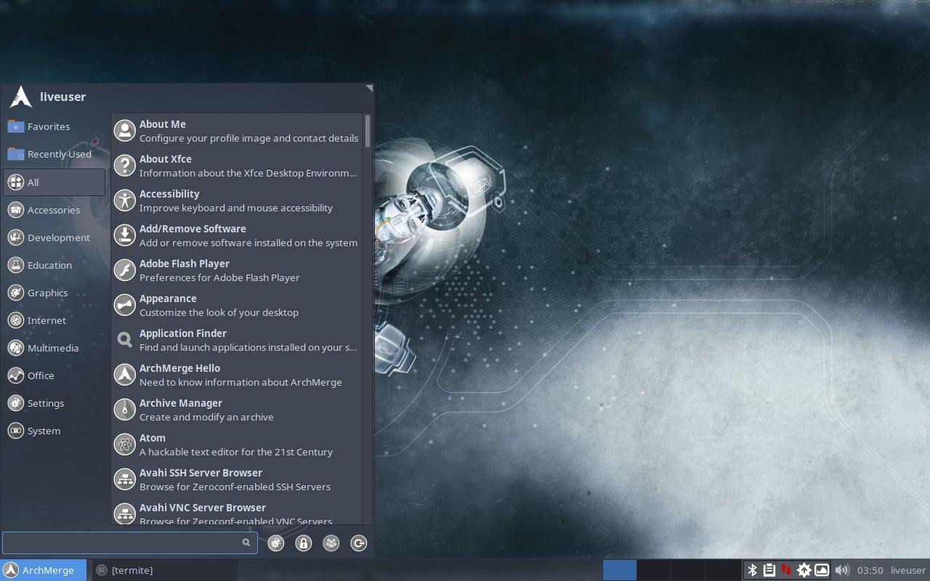Screen dimensions: 930x581
Task: Click the liveuser profile header in menu
Action: 48,97
